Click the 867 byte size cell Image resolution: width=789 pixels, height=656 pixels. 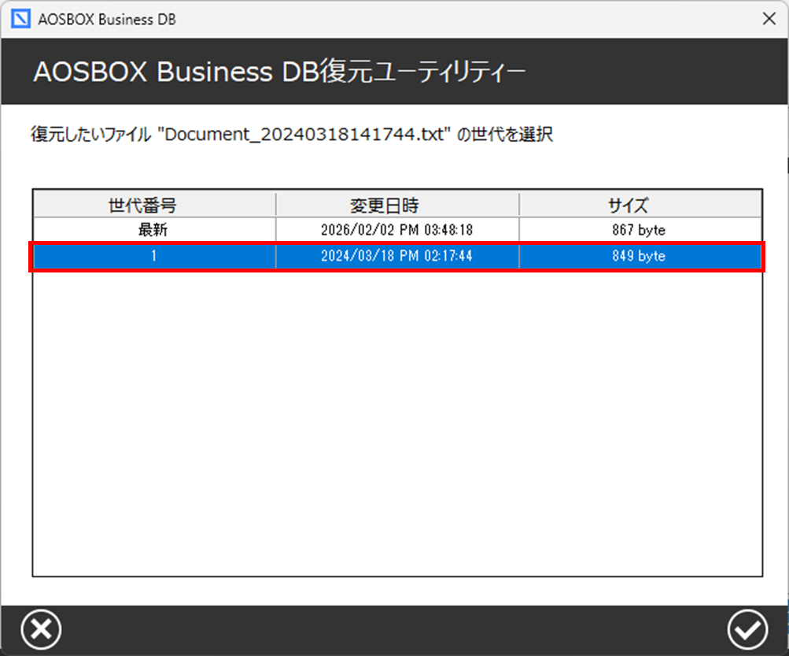pos(640,230)
